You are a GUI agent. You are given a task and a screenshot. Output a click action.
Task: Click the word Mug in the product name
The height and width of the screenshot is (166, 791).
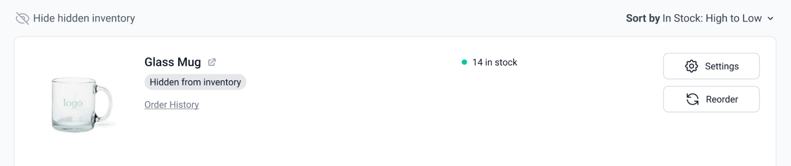coord(189,62)
